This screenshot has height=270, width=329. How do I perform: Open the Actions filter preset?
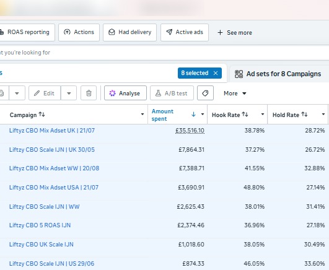[x=79, y=32]
